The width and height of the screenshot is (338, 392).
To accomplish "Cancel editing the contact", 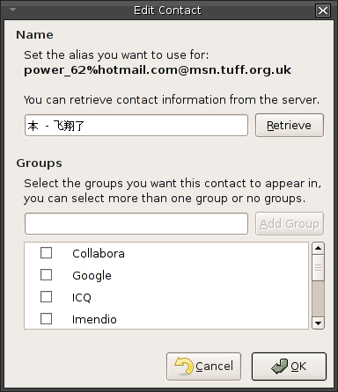I will click(203, 367).
